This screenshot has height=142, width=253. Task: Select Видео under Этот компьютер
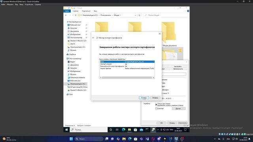(72, 62)
